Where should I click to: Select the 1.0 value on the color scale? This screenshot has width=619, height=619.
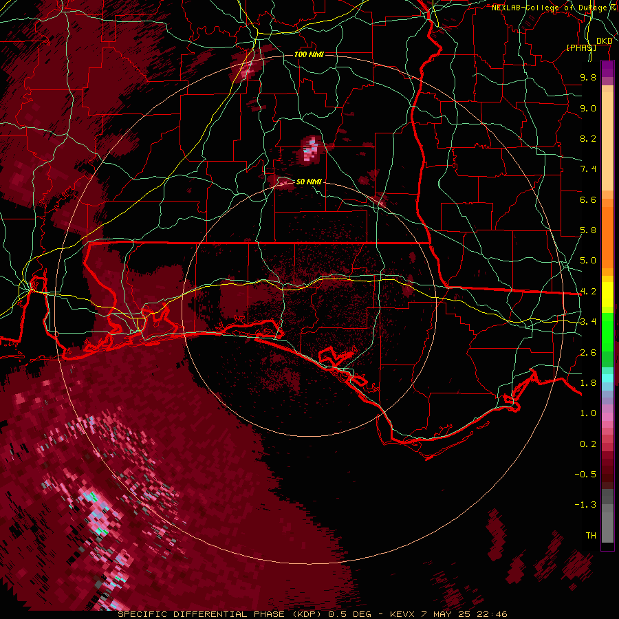pyautogui.click(x=588, y=413)
